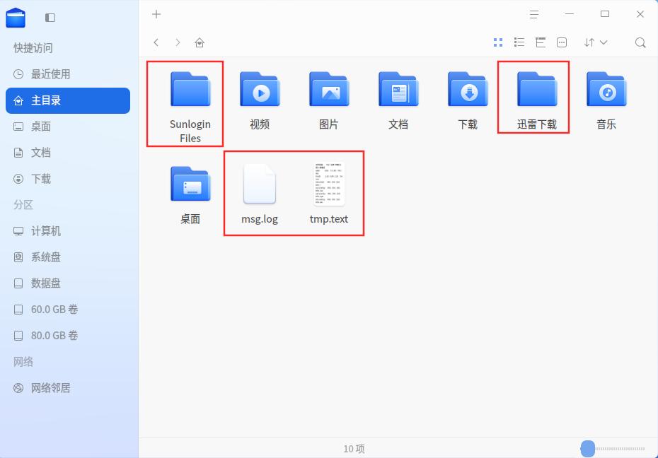Click the home directory breadcrumb icon
The height and width of the screenshot is (458, 658).
[x=200, y=42]
